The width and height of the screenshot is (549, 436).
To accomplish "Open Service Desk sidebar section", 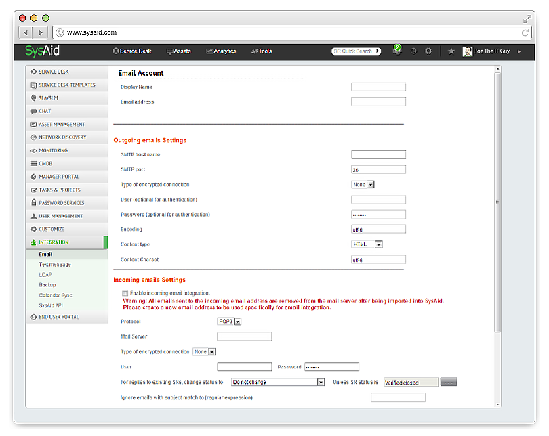I will point(67,72).
